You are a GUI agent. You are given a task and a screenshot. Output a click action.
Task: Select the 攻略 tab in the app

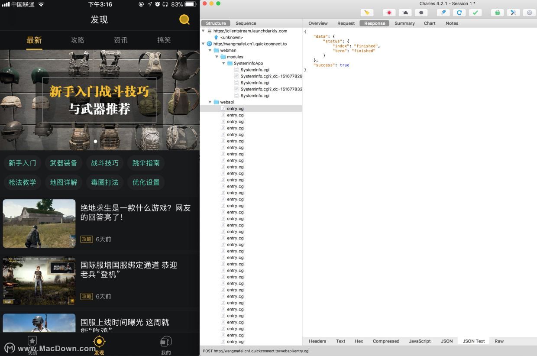click(78, 40)
